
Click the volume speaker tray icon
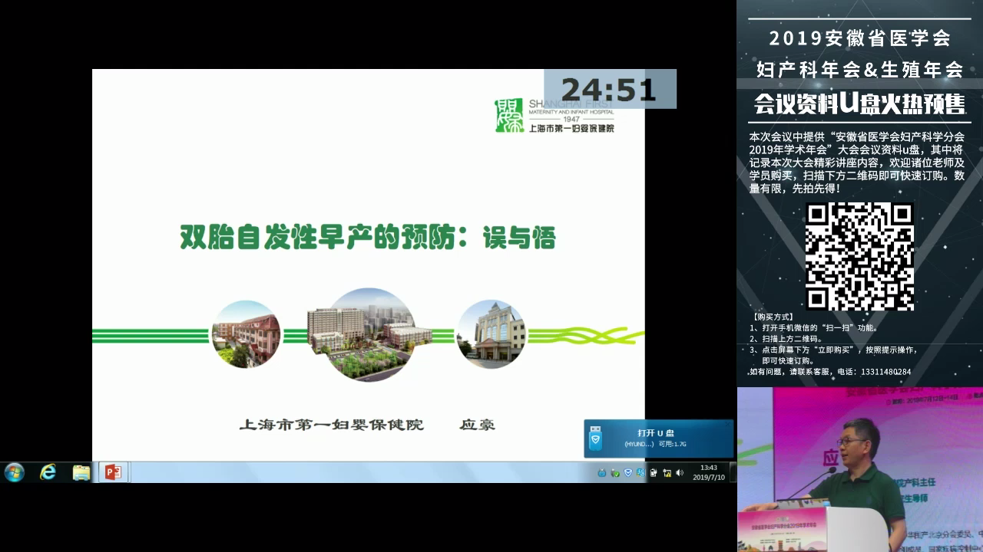[x=680, y=473]
